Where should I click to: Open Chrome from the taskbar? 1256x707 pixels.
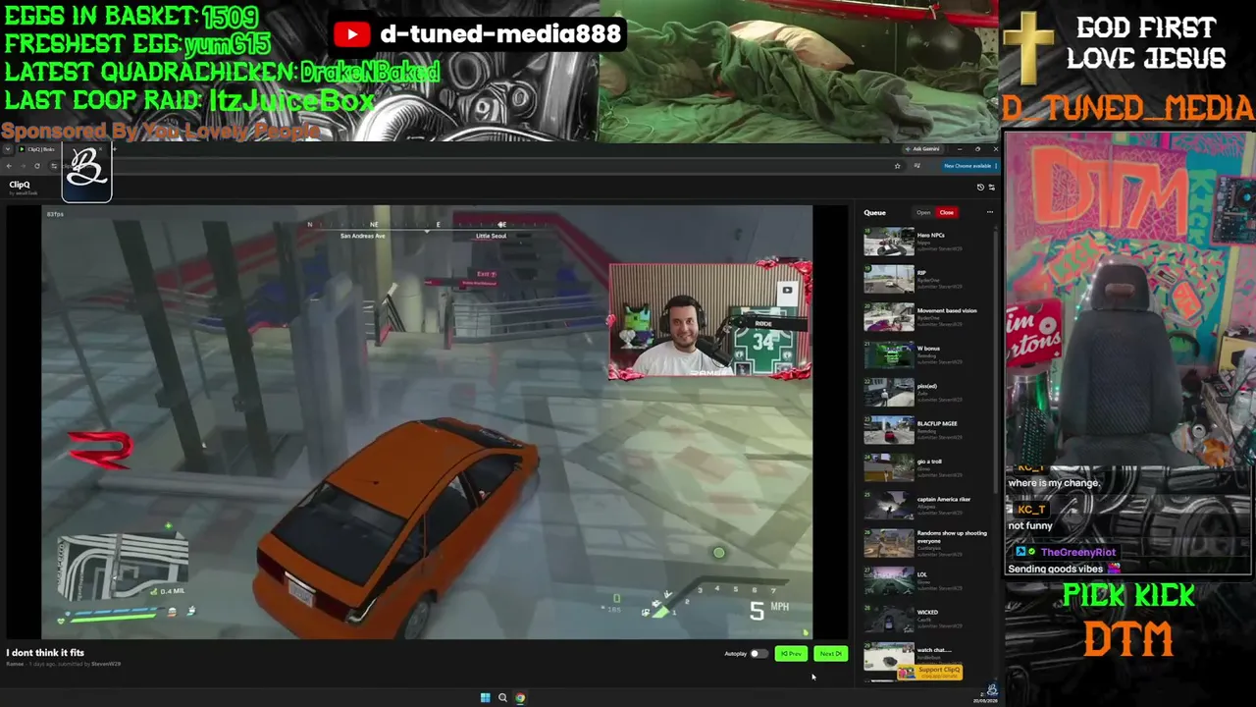(x=520, y=698)
